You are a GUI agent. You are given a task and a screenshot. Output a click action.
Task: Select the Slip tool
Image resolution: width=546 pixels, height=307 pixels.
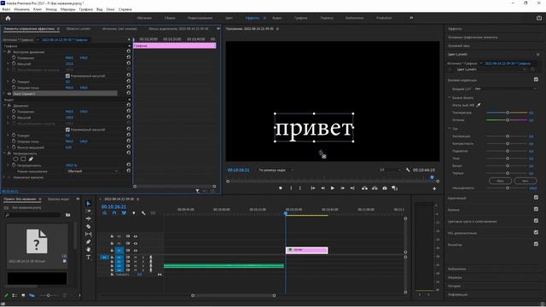click(89, 235)
